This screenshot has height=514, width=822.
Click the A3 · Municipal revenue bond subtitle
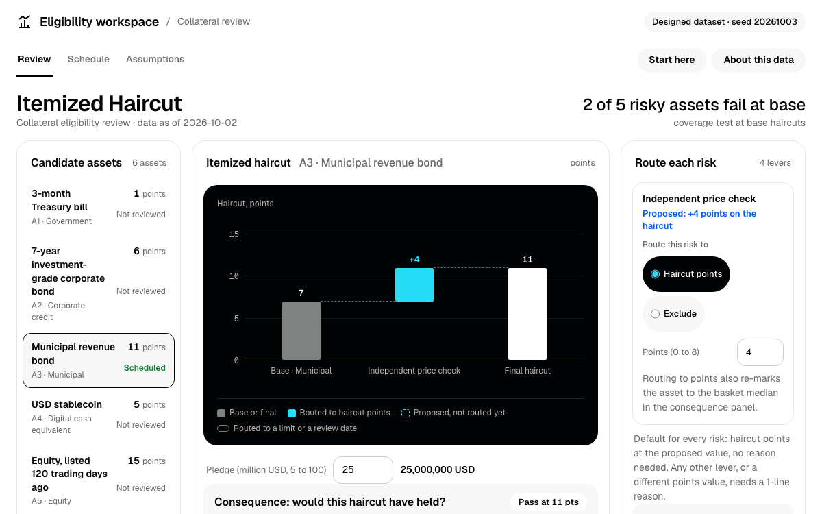[x=371, y=163]
